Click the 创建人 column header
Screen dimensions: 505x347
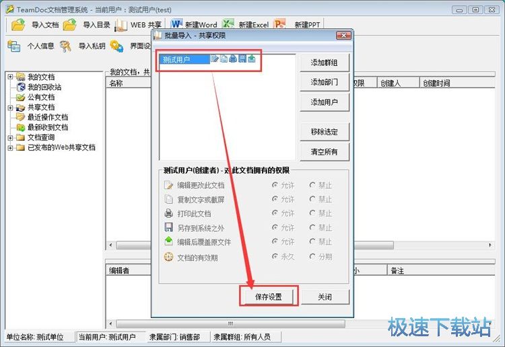(398, 83)
